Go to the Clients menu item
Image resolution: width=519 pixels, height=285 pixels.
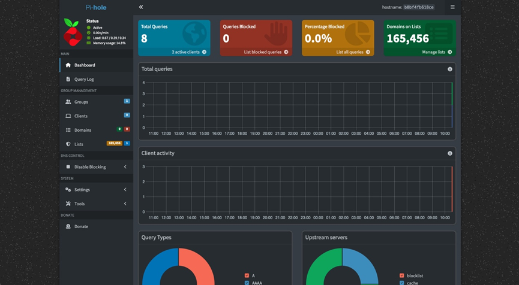pyautogui.click(x=80, y=116)
